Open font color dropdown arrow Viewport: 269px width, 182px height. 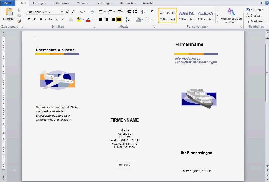pos(92,19)
